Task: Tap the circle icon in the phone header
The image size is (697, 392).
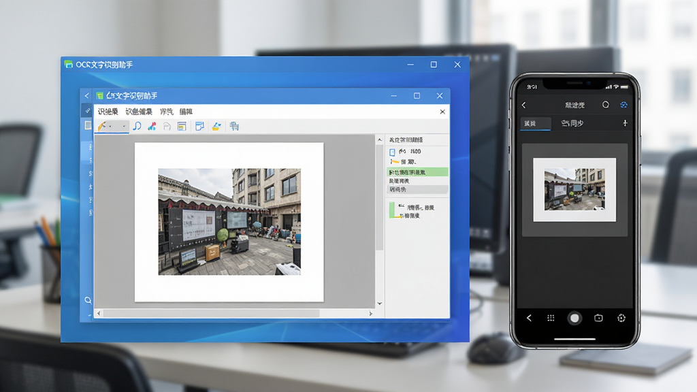Action: click(x=605, y=105)
